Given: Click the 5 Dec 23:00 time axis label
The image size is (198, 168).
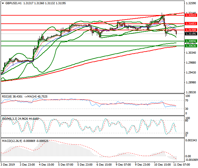Looking at the screenshot, I should 85,165.
